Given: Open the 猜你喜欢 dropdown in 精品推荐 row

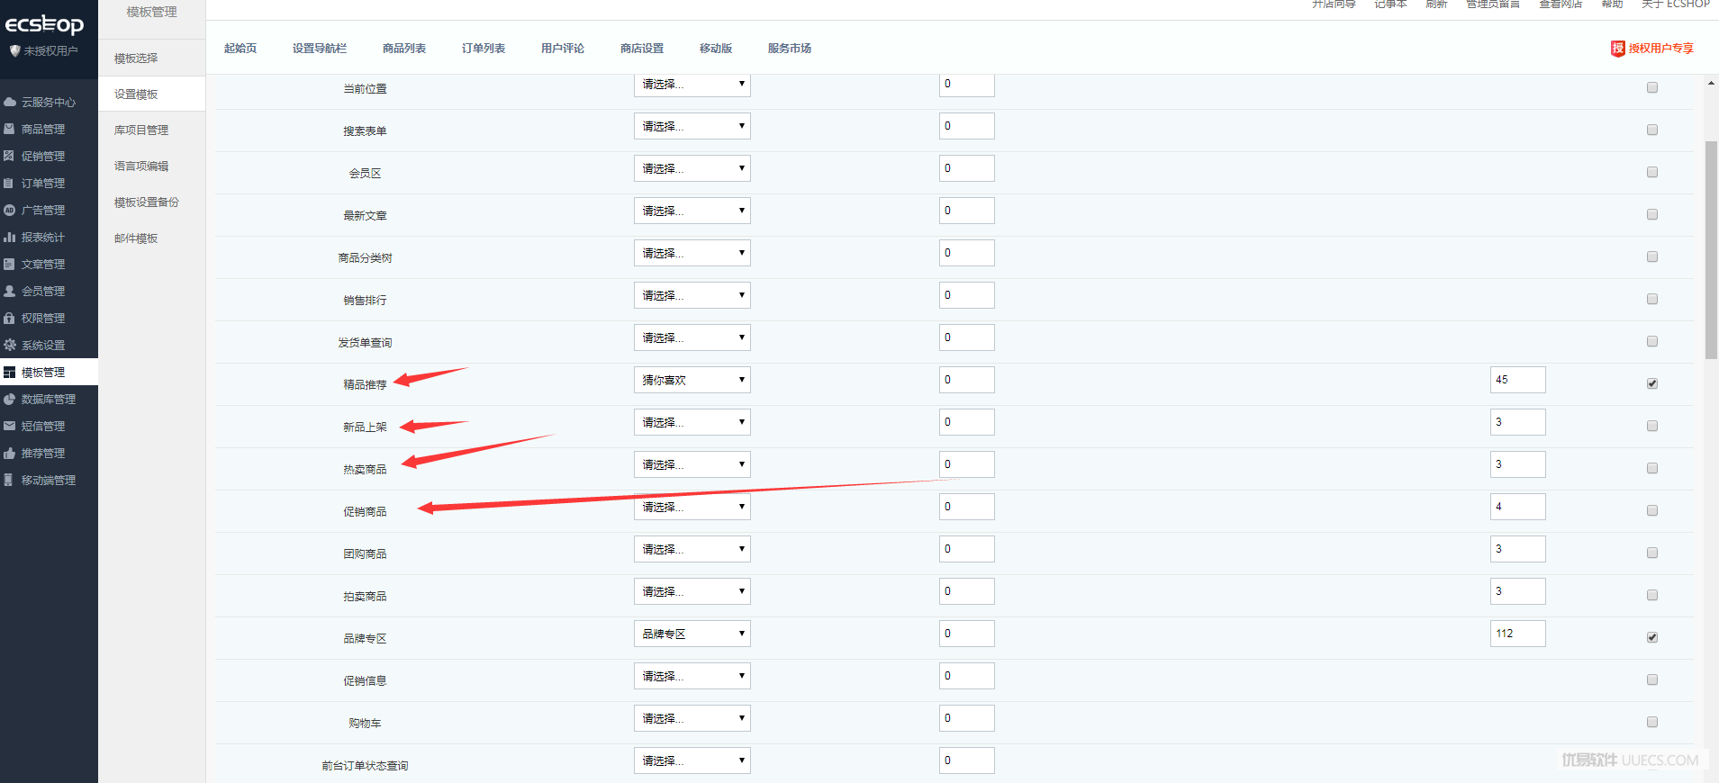Looking at the screenshot, I should (692, 381).
